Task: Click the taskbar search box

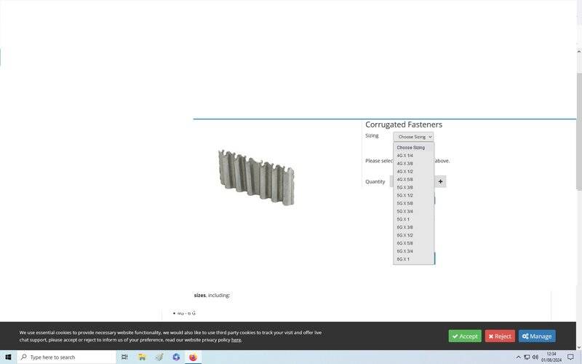Action: 67,357
